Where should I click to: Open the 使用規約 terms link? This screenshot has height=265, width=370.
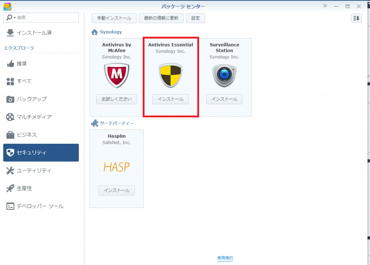click(225, 258)
